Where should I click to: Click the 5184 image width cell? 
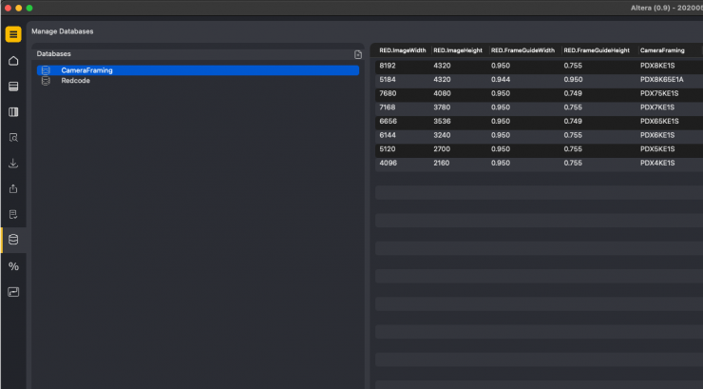(x=388, y=79)
